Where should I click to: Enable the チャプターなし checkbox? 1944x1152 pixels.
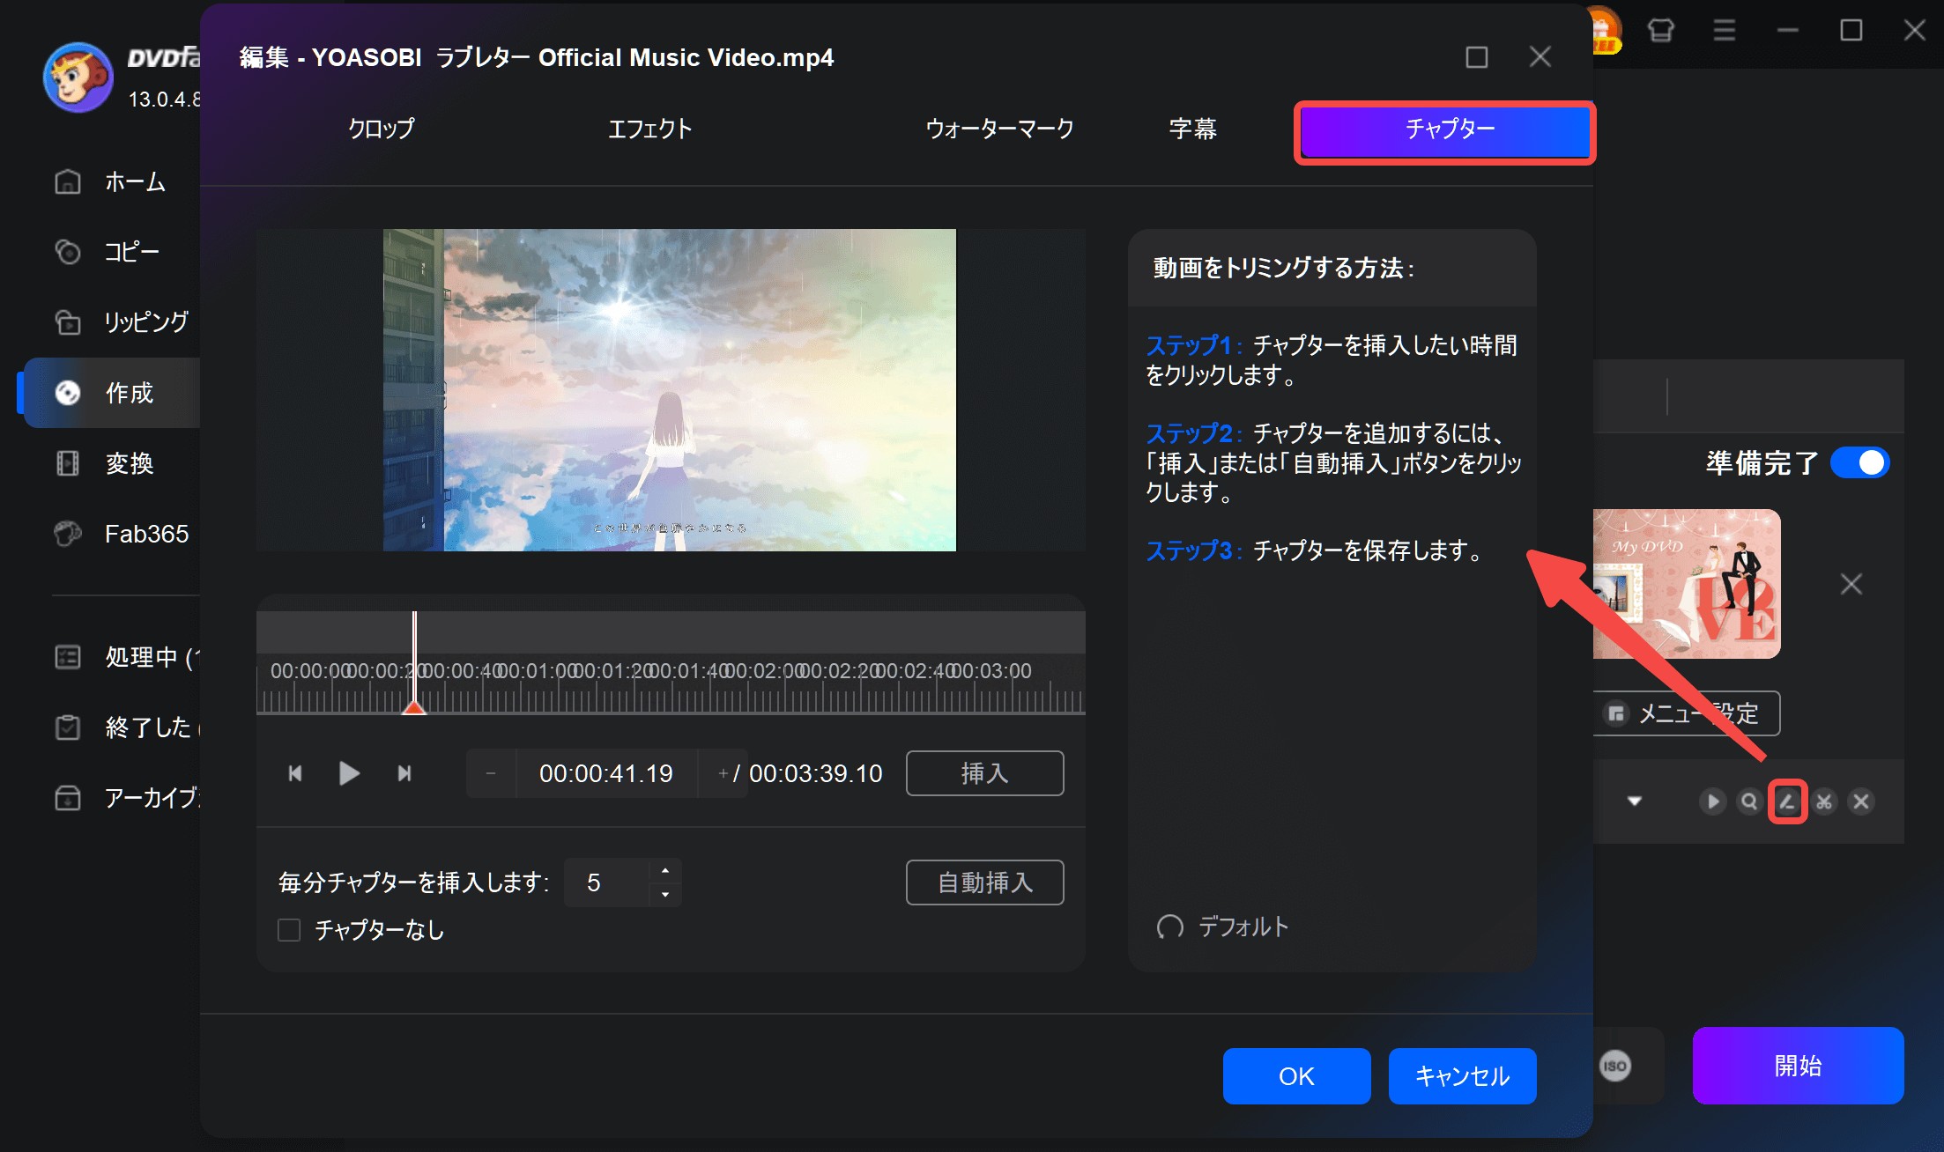[x=289, y=930]
